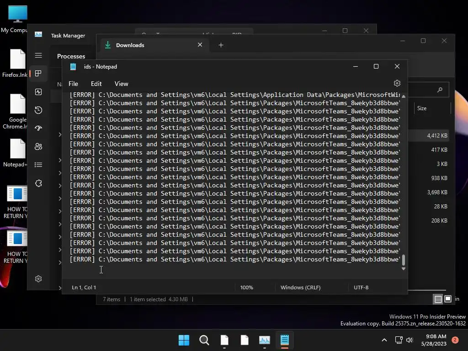Screen dimensions: 468x351
Task: Click last ERROR line in Notepad text
Action: (x=234, y=260)
